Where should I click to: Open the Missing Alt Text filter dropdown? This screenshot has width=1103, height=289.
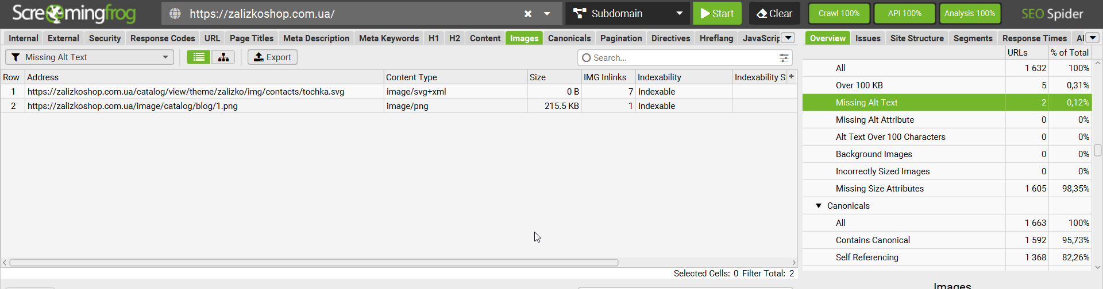point(90,57)
